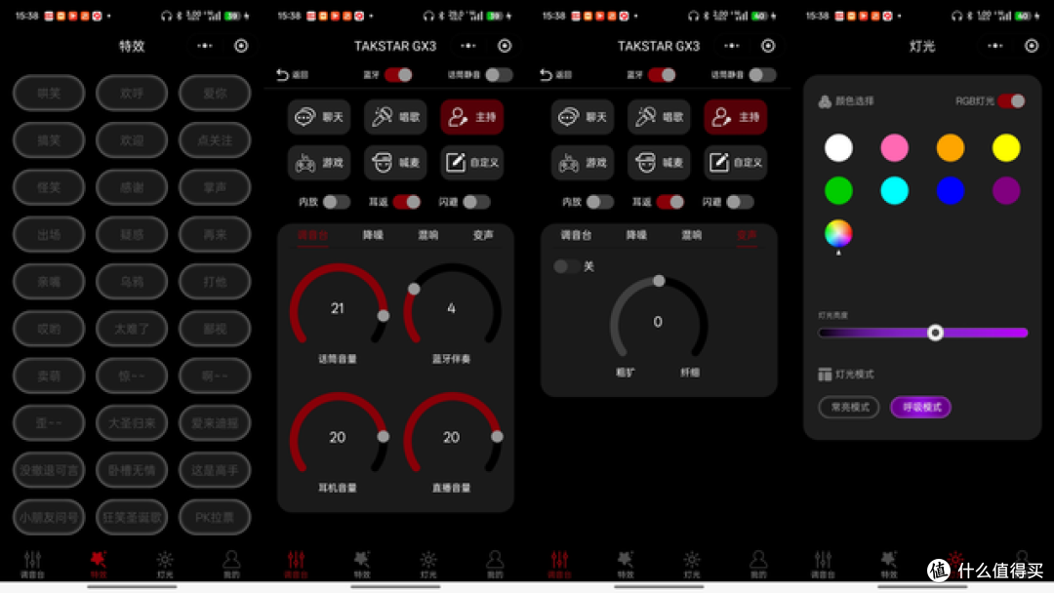Choose the rainbow multicolor swatch
The width and height of the screenshot is (1054, 593).
pyautogui.click(x=838, y=234)
